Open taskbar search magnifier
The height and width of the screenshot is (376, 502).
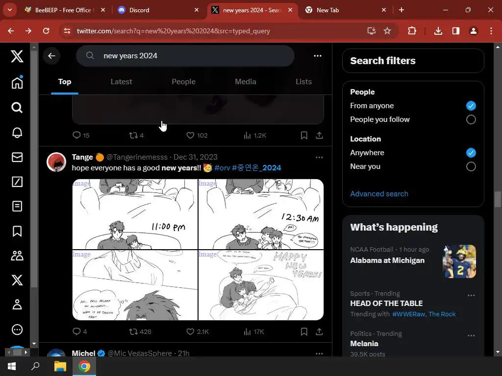tap(35, 366)
